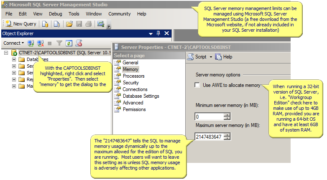Click the Filter funnel icon
The height and width of the screenshot is (180, 327).
point(59,43)
